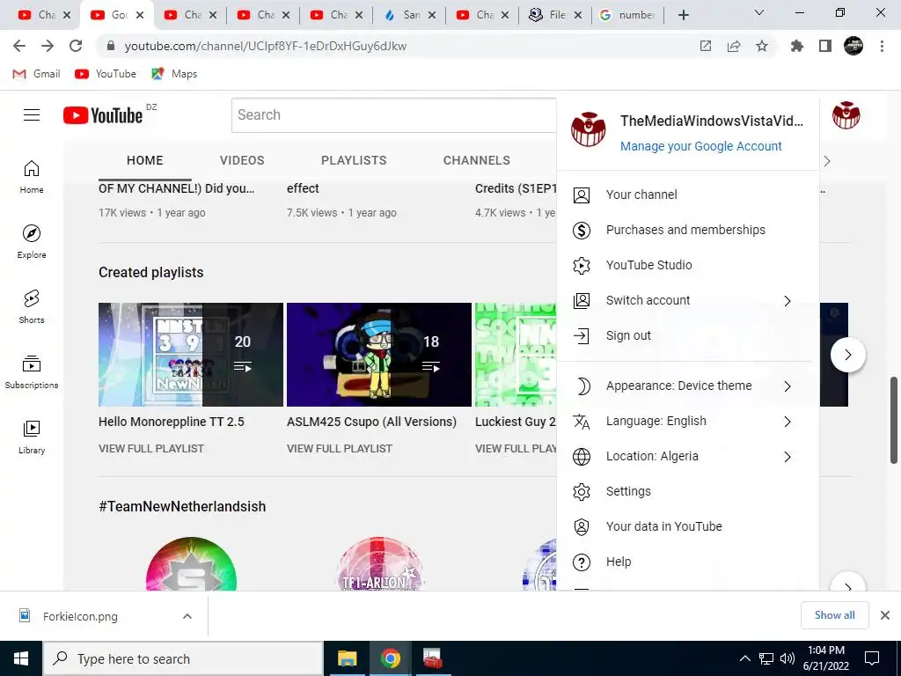Click the YouTube Studio icon
This screenshot has width=901, height=676.
coord(582,266)
